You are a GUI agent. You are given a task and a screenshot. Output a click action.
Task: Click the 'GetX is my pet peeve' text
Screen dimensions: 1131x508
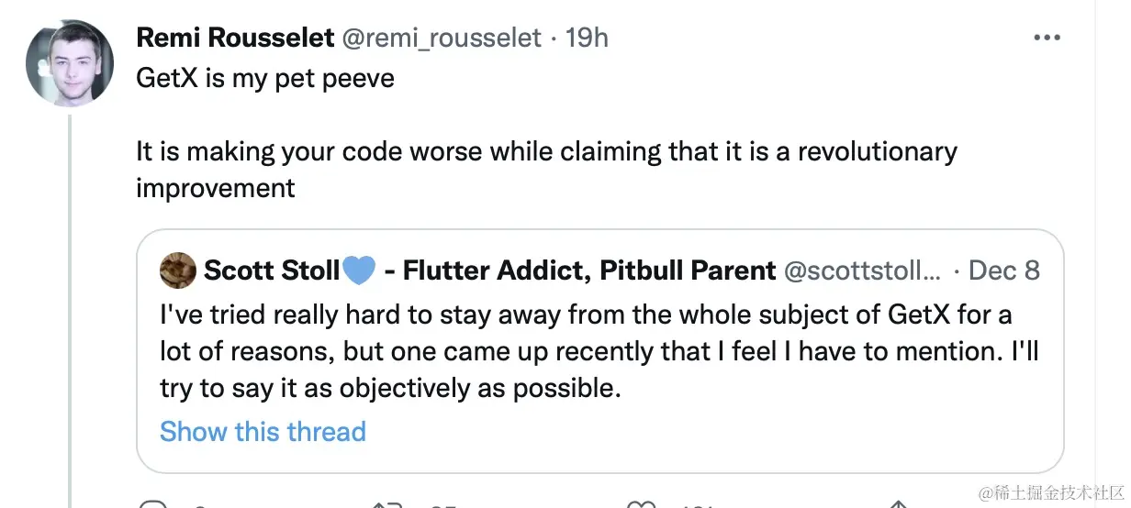265,78
